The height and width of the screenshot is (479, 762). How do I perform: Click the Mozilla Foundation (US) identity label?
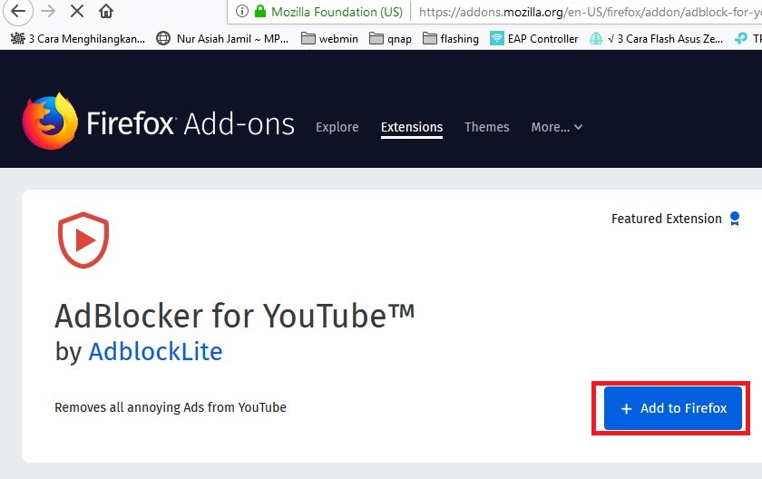pyautogui.click(x=337, y=12)
